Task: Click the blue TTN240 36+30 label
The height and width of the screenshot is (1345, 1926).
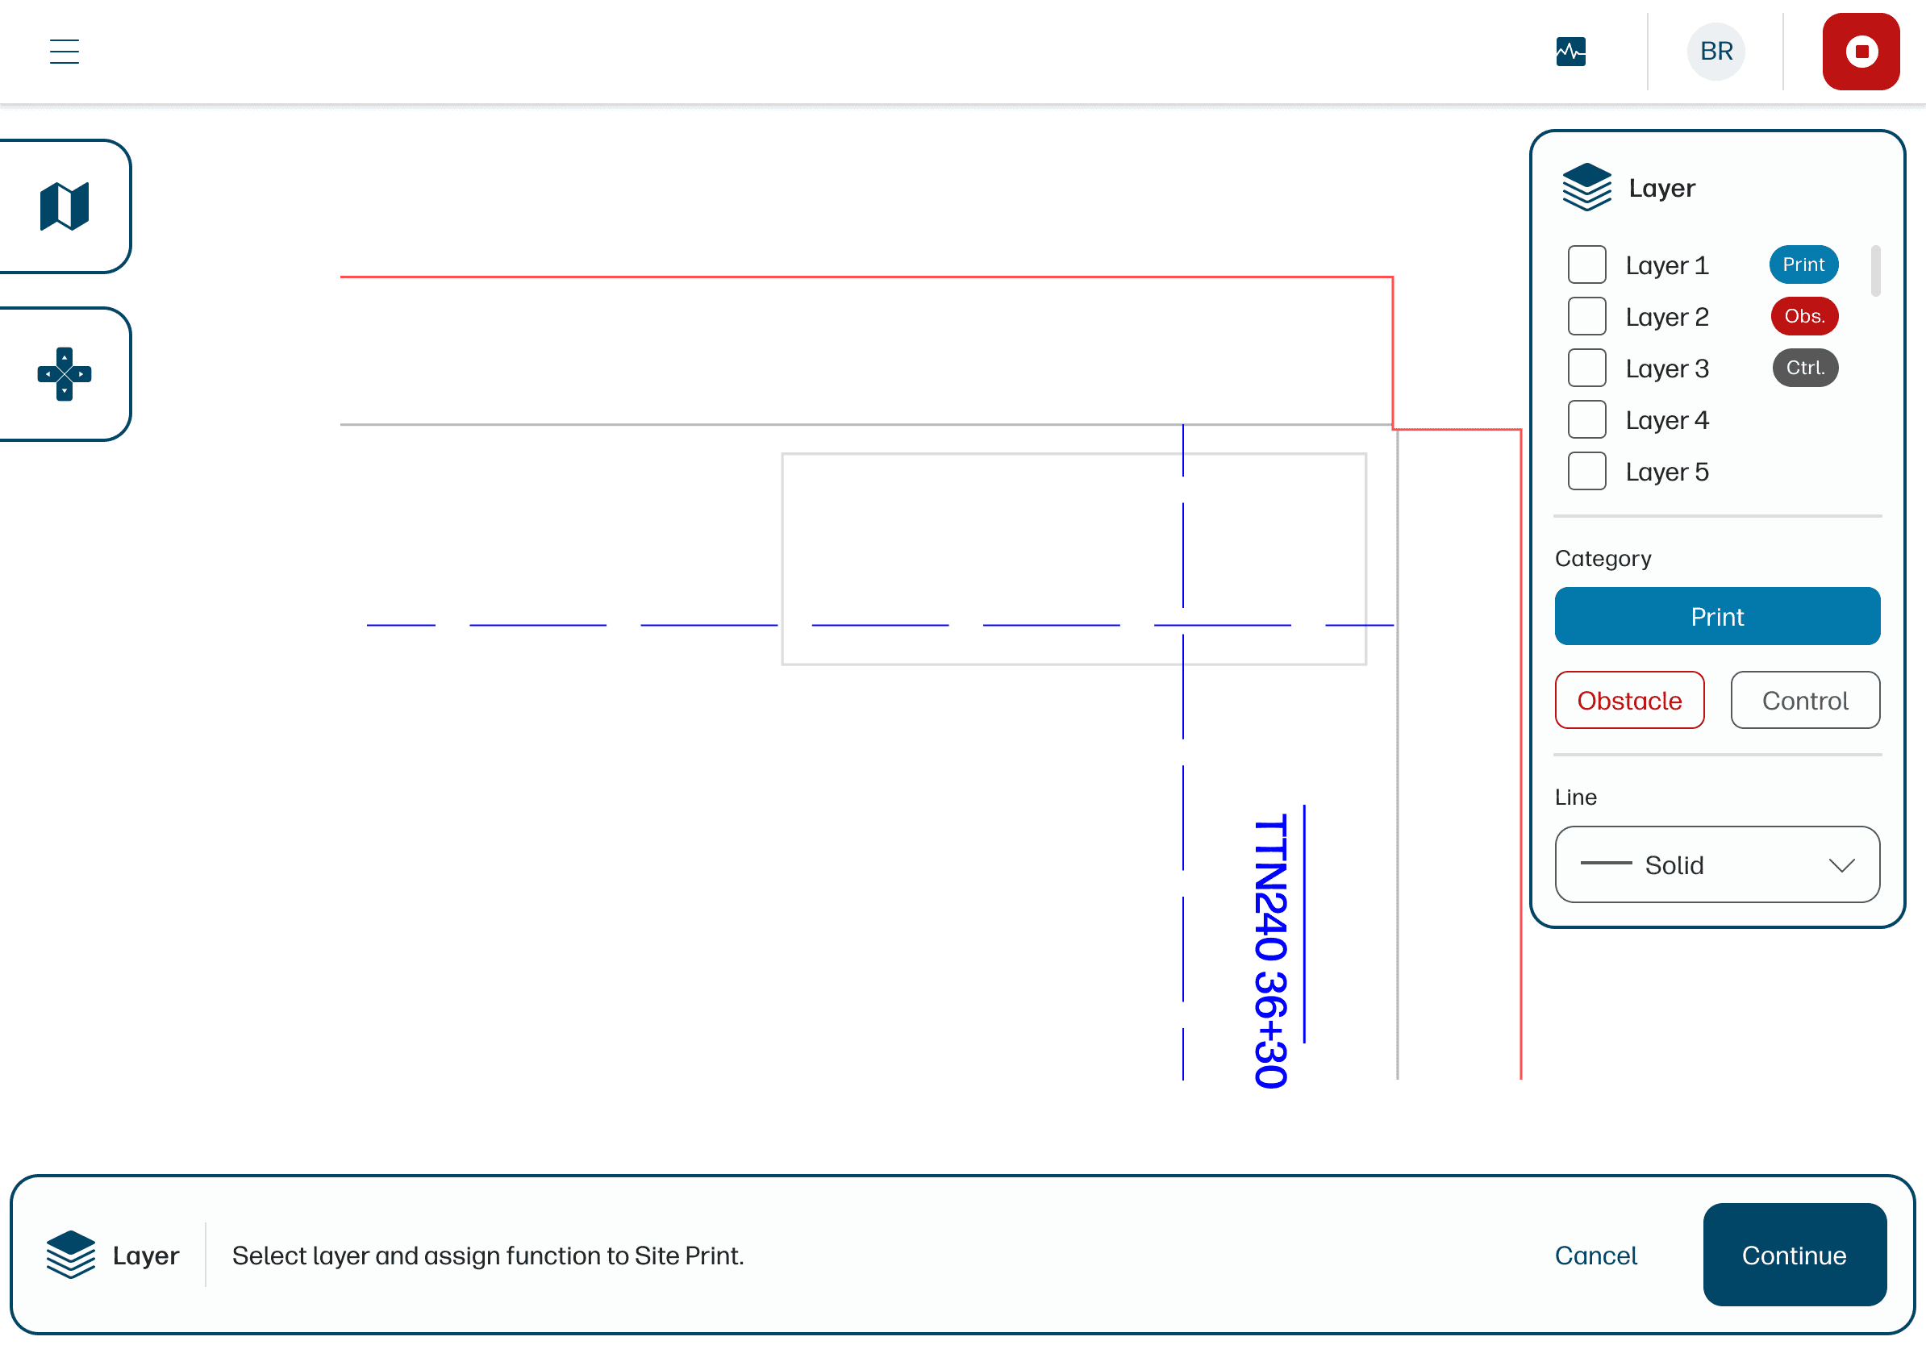Action: (1270, 950)
